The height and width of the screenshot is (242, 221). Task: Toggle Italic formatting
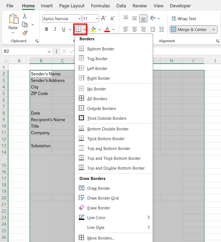[x=55, y=29]
